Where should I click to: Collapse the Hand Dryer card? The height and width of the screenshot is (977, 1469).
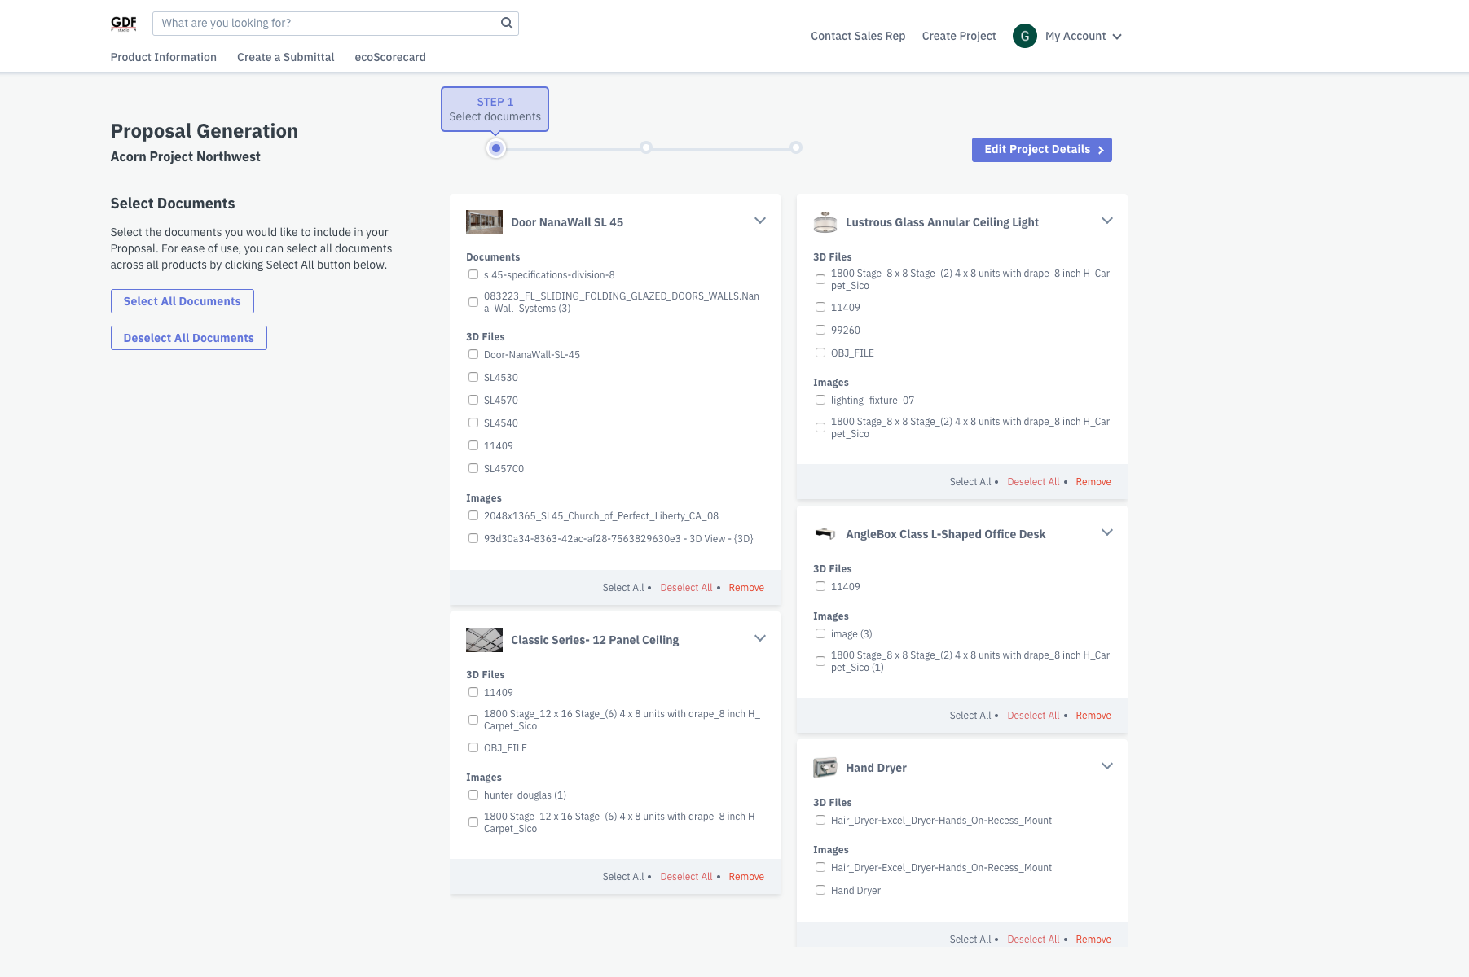point(1106,765)
